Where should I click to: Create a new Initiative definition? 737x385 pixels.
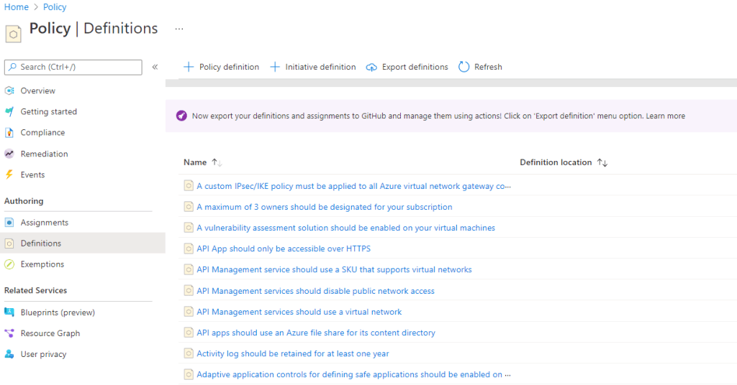313,67
